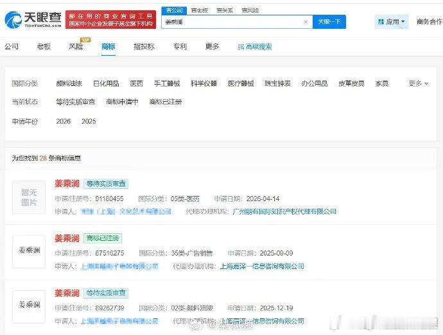The image size is (443, 335).
Task: Switch to the 公司 tab
Action: (x=12, y=46)
